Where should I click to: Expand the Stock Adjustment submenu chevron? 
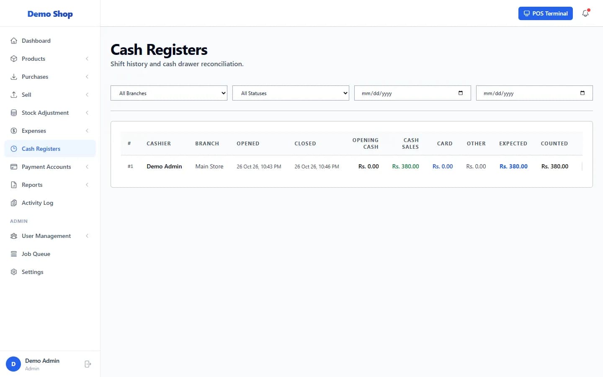87,113
